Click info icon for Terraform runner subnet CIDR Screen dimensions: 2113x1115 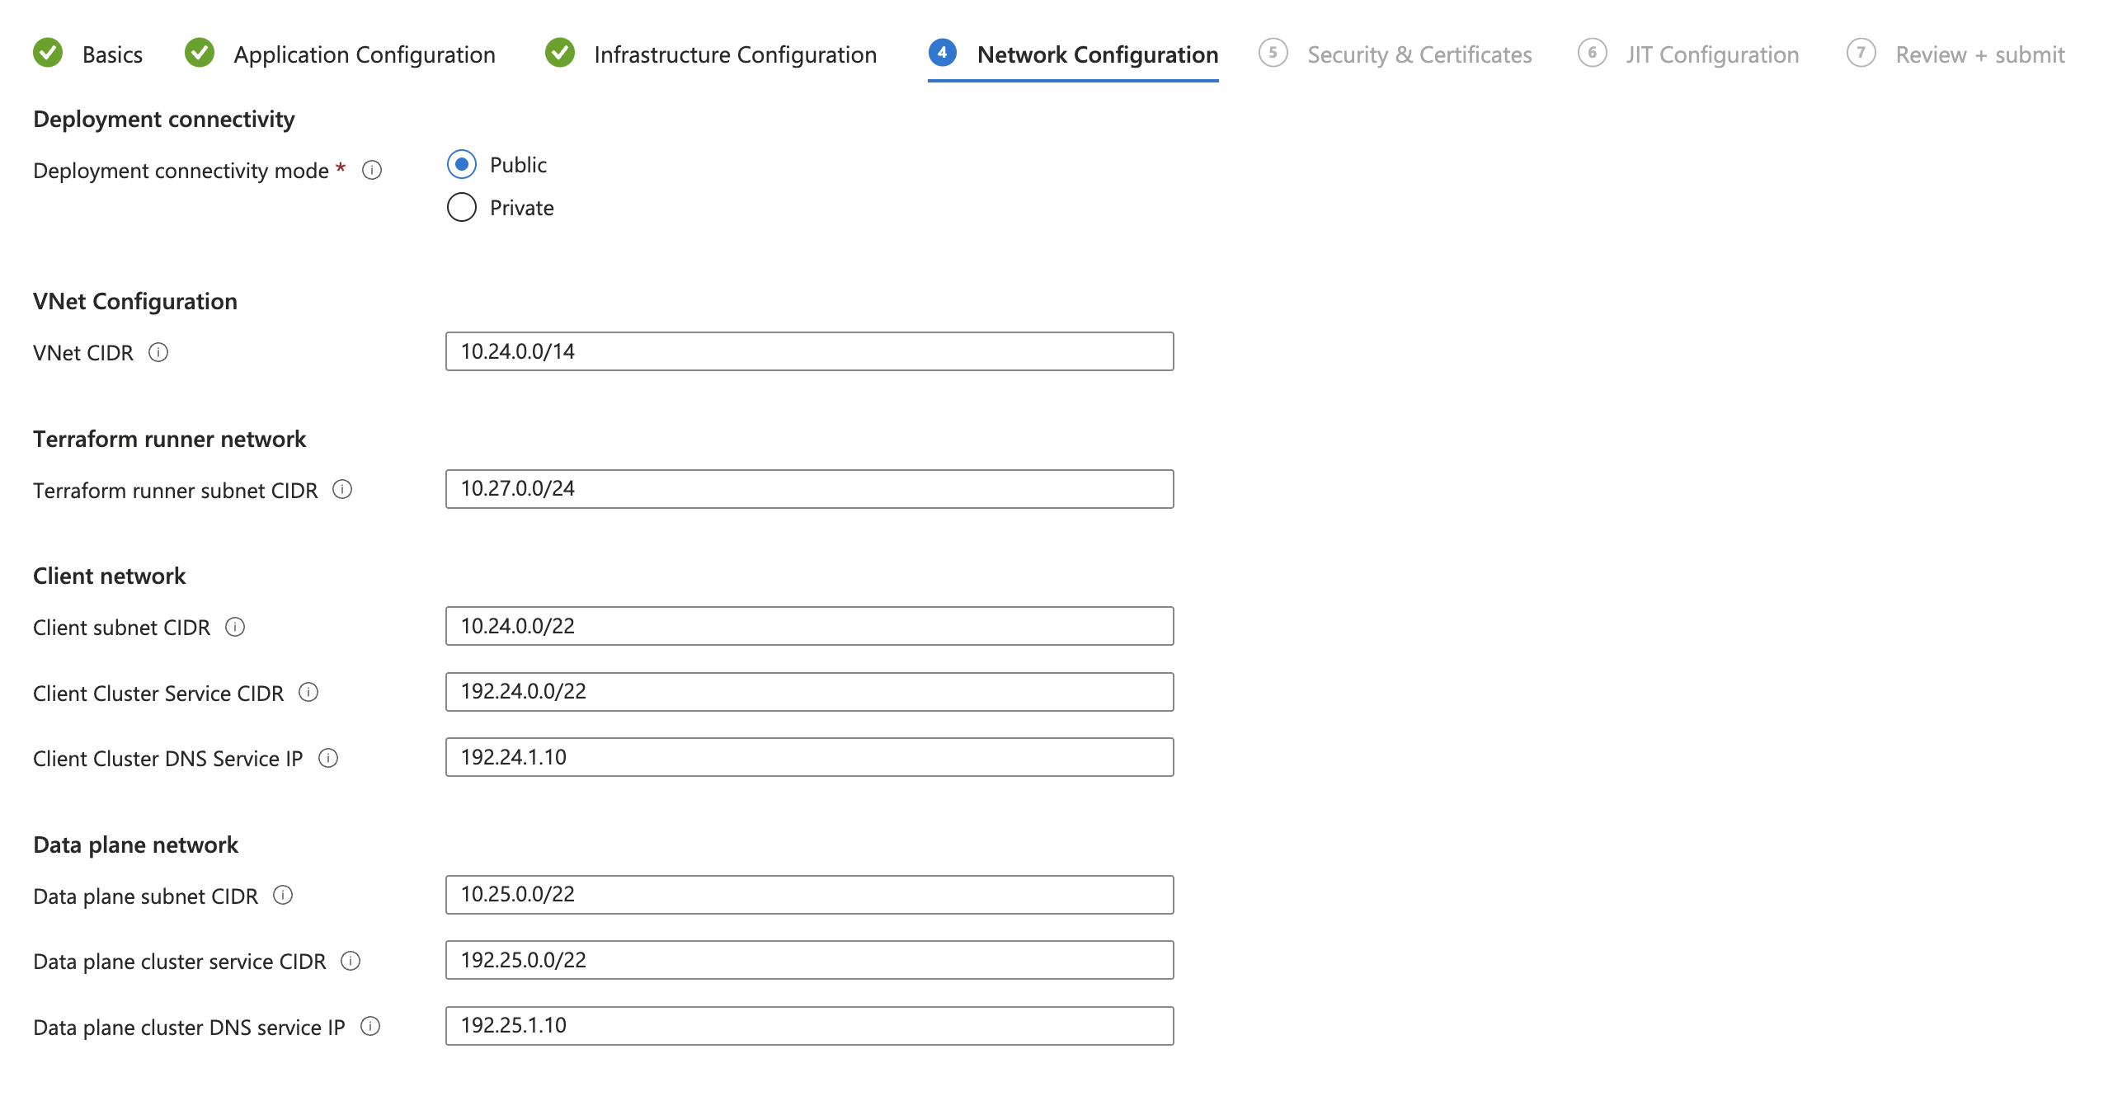pyautogui.click(x=342, y=490)
